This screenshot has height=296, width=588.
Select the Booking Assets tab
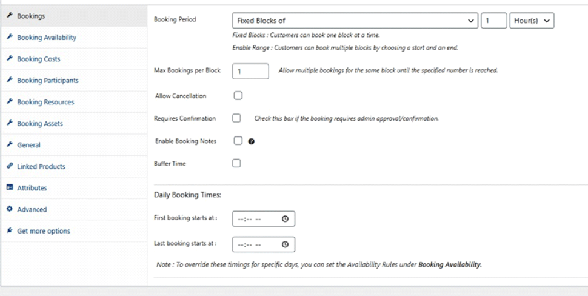[40, 124]
